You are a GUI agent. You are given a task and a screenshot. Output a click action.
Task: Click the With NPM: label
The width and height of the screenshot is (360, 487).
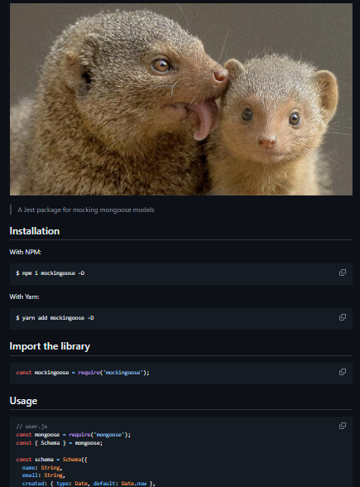coord(26,252)
